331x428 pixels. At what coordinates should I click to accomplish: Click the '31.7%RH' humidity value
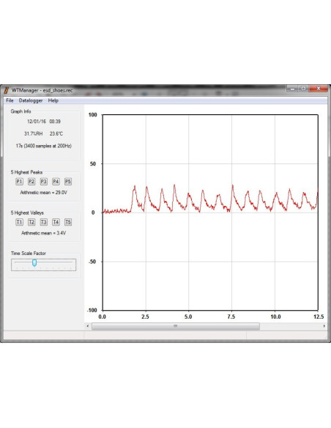tap(33, 133)
